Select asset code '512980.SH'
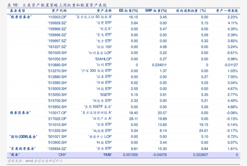This screenshot has height=166, width=247. (57, 83)
